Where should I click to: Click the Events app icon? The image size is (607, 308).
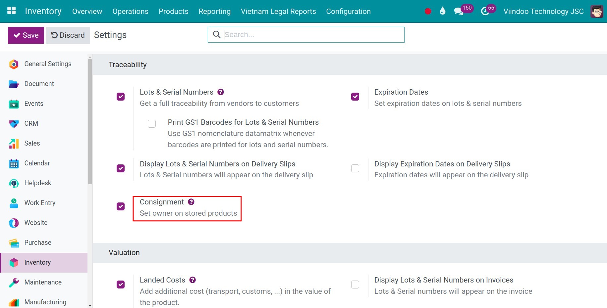[x=14, y=104]
